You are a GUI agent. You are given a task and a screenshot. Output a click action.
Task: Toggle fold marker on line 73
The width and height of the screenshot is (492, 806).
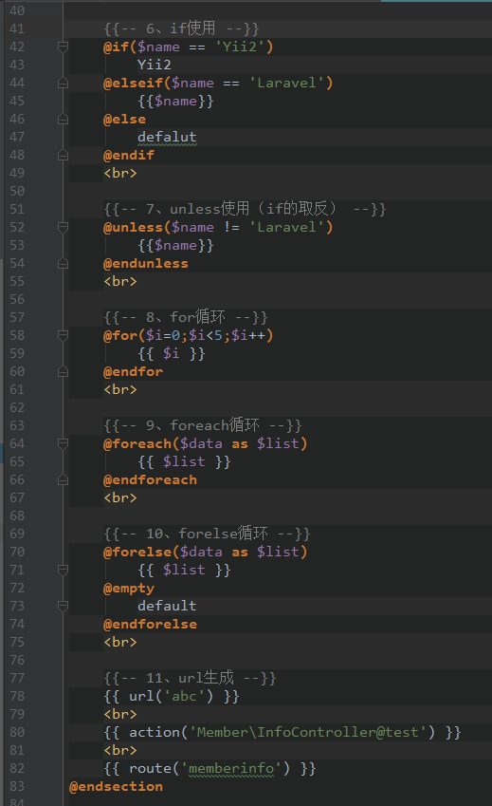click(x=64, y=606)
